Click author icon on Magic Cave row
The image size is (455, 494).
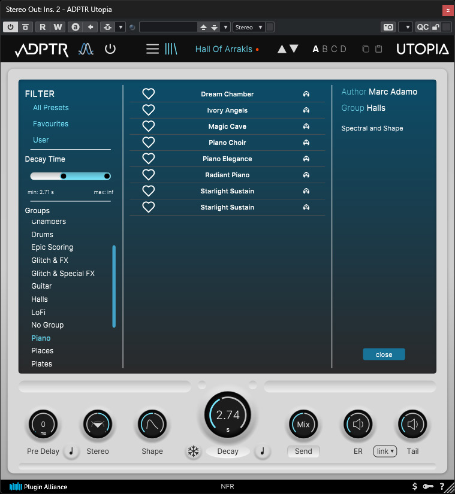tap(306, 126)
